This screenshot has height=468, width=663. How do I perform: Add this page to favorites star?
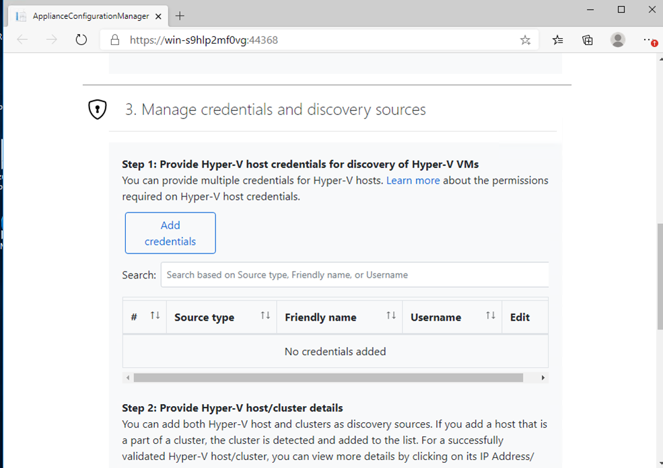click(x=525, y=40)
